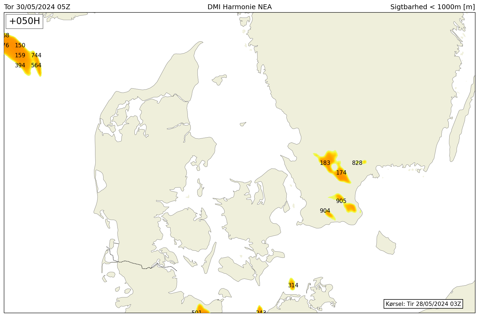Image resolution: width=479 pixels, height=317 pixels.
Task: Click the 'Sigtbarhed < 1000m [m]' label
Action: click(433, 7)
